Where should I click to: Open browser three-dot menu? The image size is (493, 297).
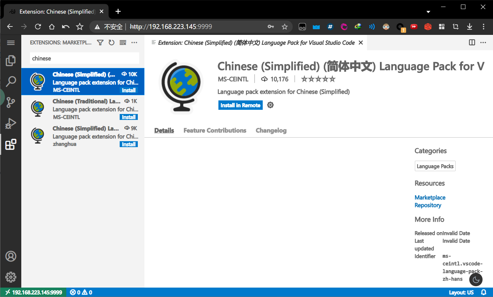click(484, 26)
